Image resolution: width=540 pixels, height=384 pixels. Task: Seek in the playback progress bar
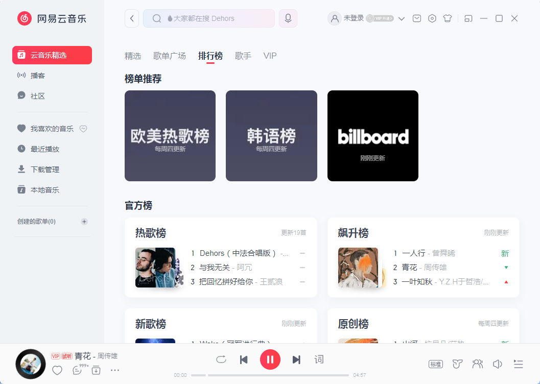pos(270,375)
